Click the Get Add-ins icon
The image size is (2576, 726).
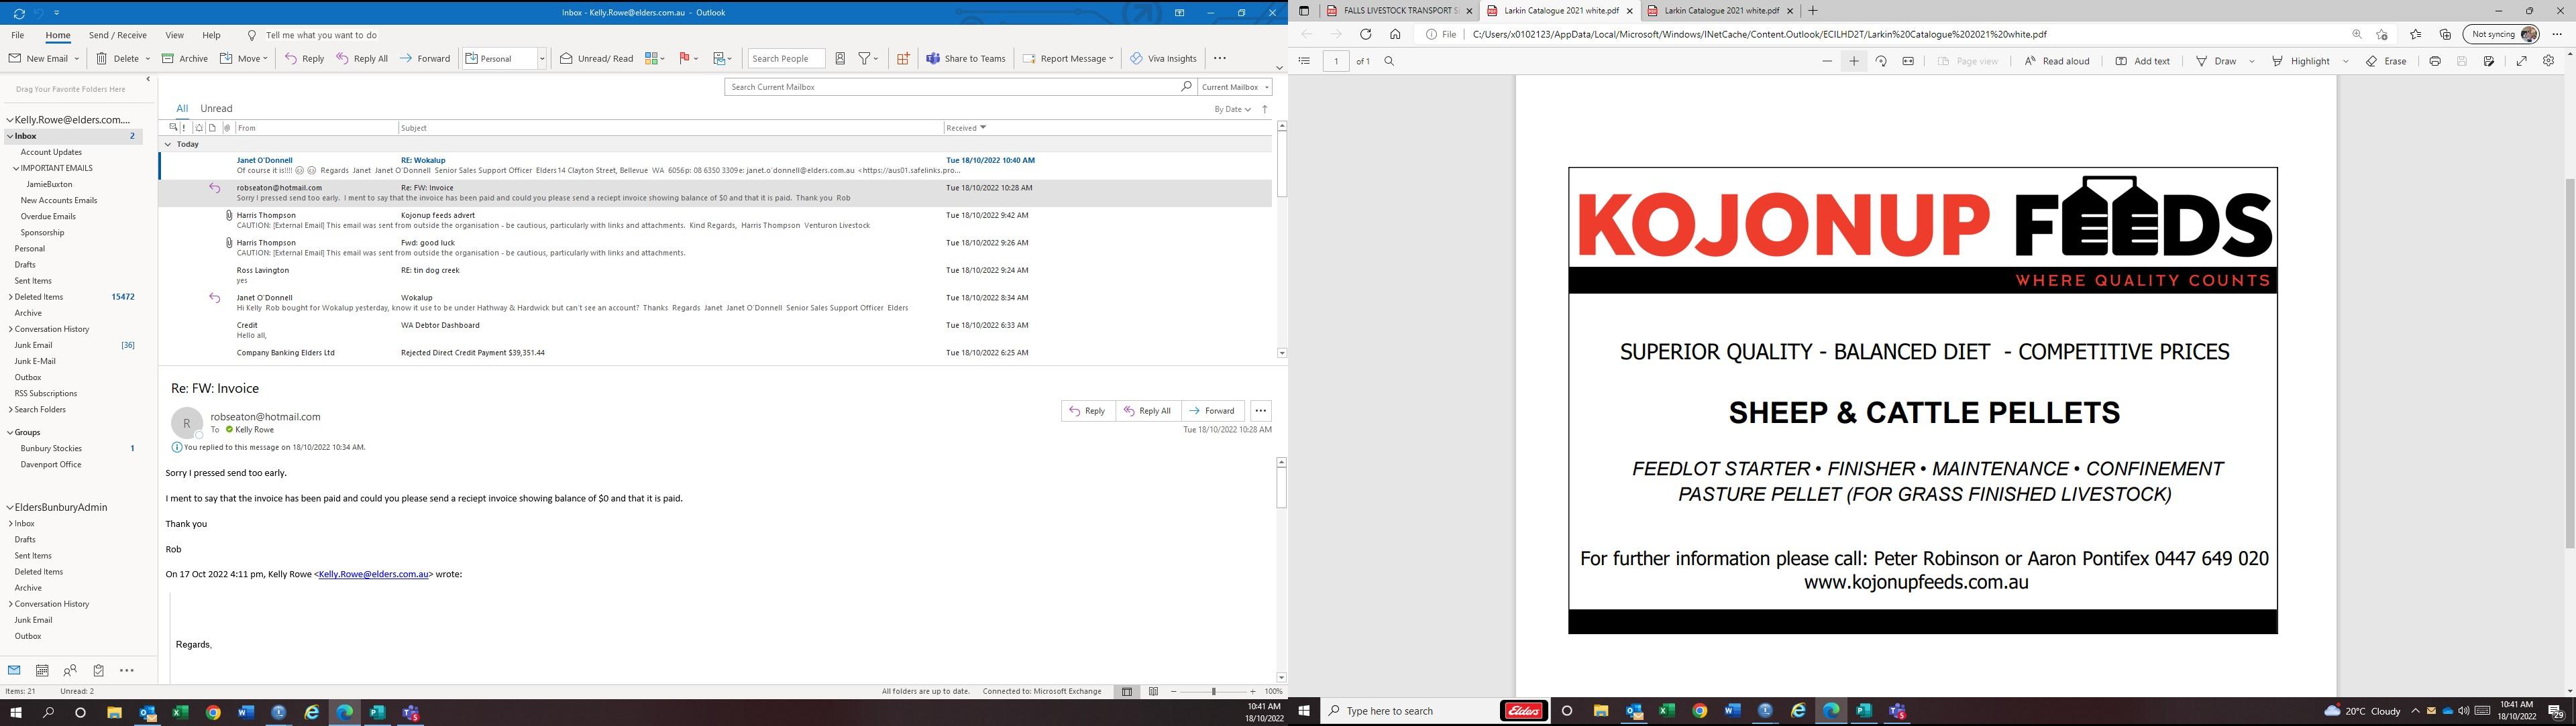[x=903, y=59]
